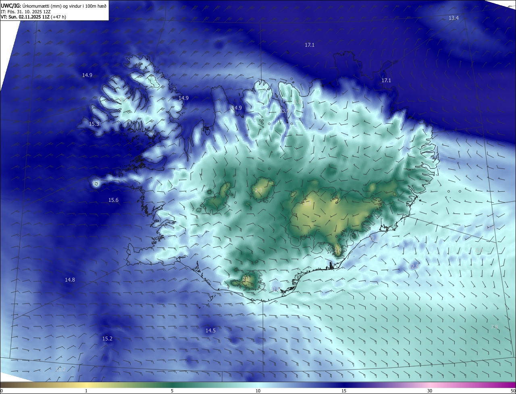Click the 8.8 value label on the map
Screen dimensions: 516x394
pos(479,251)
